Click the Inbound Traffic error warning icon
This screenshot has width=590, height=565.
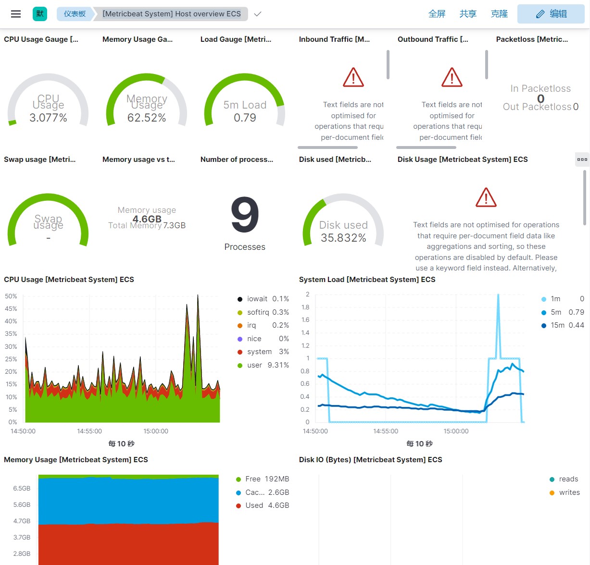pyautogui.click(x=353, y=77)
